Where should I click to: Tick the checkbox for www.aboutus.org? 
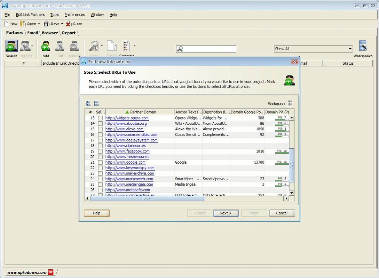coord(100,124)
